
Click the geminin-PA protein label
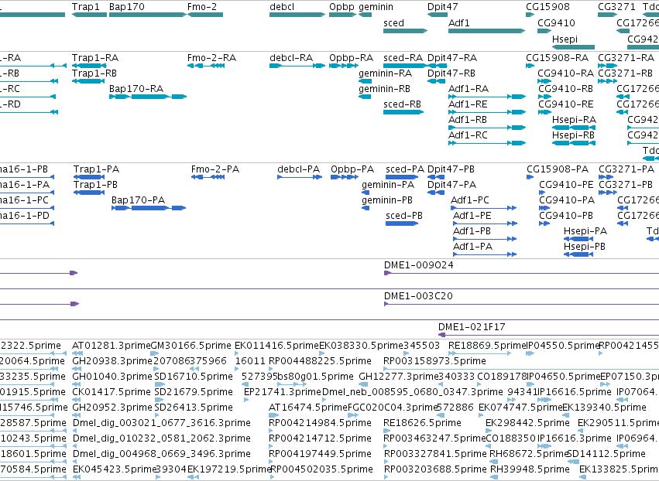388,185
